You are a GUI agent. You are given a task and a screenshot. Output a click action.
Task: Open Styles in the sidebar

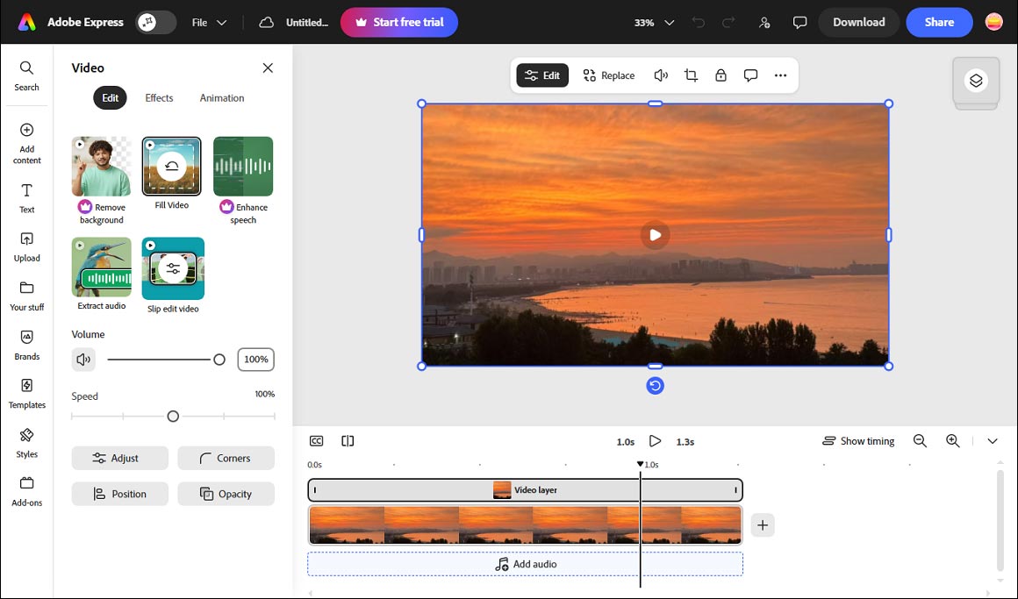[x=26, y=443]
